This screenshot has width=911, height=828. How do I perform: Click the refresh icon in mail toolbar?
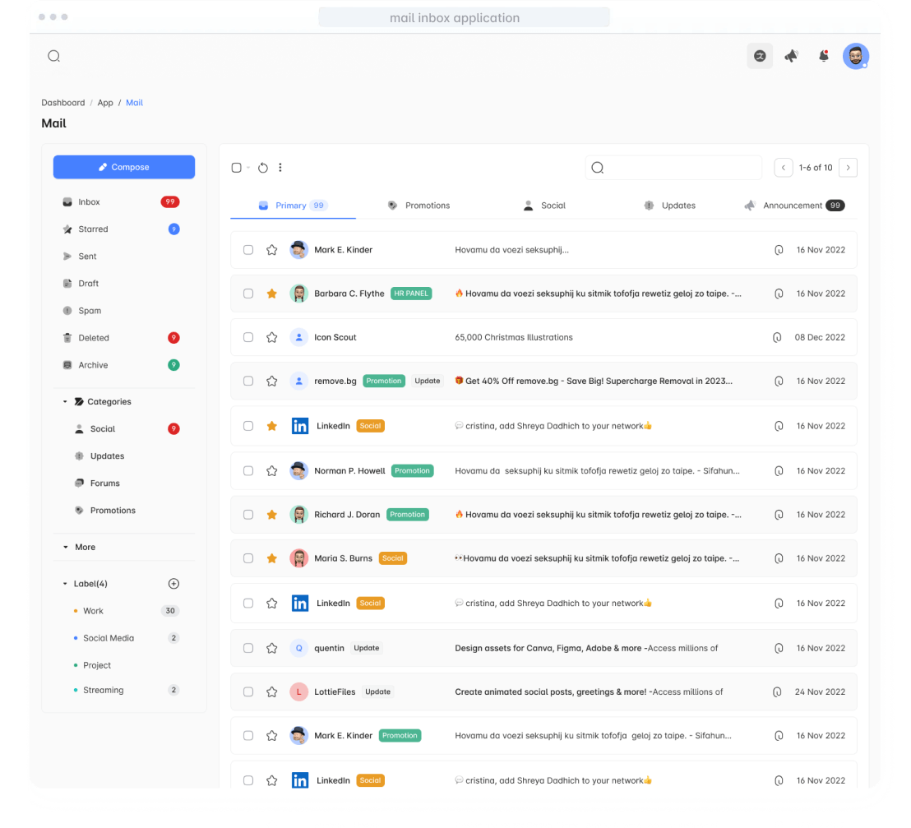pyautogui.click(x=263, y=168)
